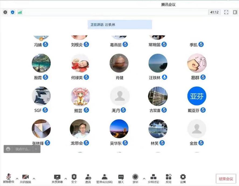Image resolution: width=239 pixels, height=186 pixels.
Task: Click the Share Screen (共享屏幕) icon
Action: coord(57,178)
